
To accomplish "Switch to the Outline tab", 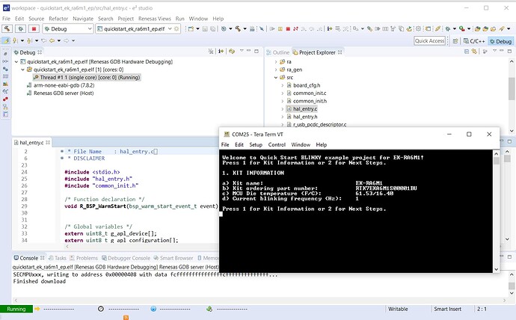I will [x=280, y=52].
